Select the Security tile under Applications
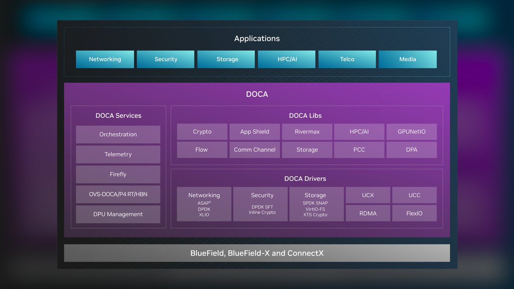The image size is (514, 289). (x=166, y=60)
